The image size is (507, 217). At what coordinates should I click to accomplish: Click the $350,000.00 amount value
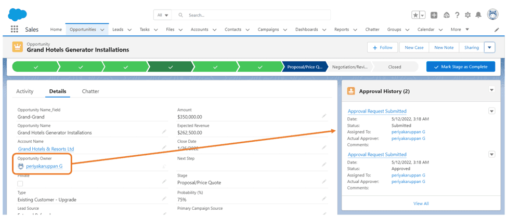tap(189, 117)
